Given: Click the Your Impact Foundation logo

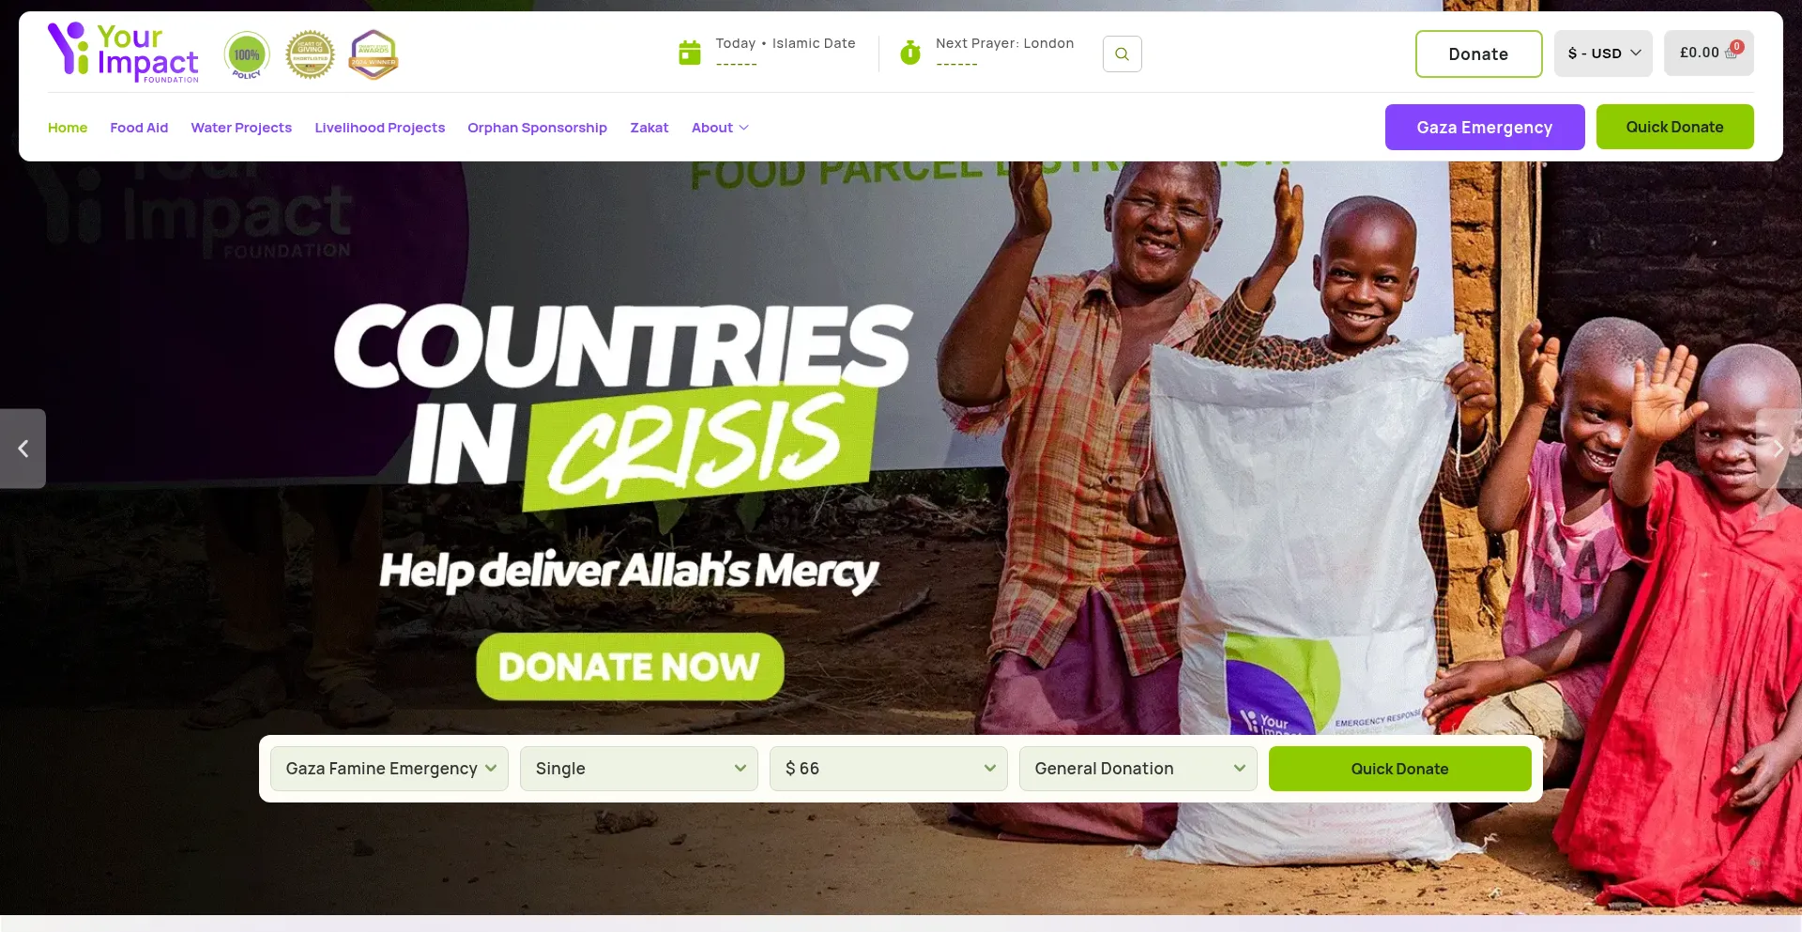Looking at the screenshot, I should tap(123, 53).
